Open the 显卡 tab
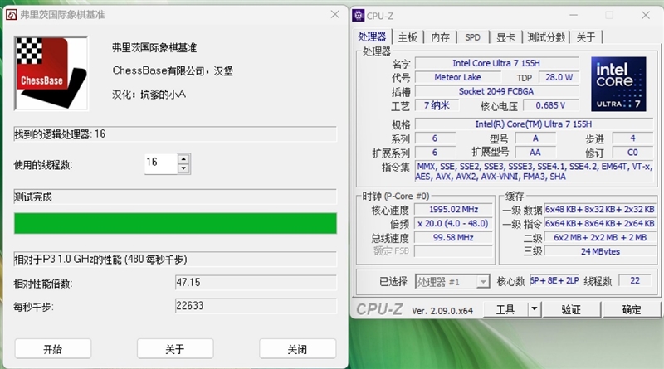 click(x=505, y=37)
